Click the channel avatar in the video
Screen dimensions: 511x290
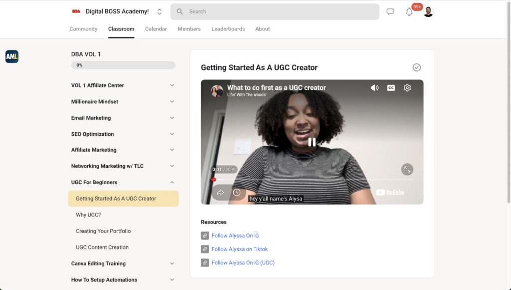point(217,91)
